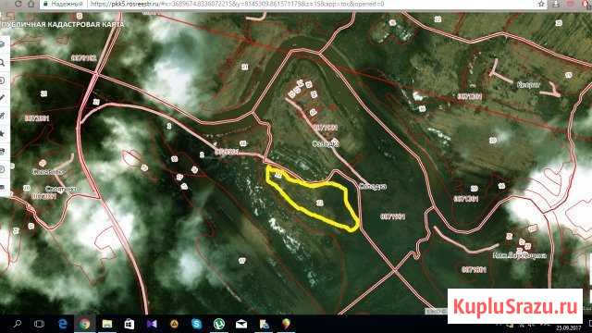Open the favorites star tool in sidebar

(x=2, y=133)
